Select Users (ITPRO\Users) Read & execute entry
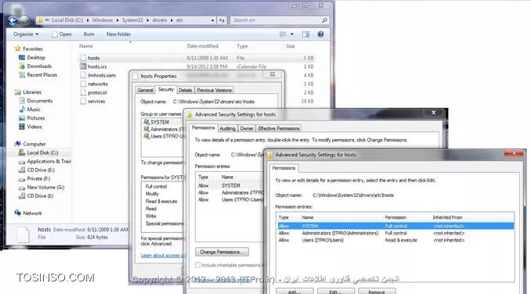 (396, 240)
